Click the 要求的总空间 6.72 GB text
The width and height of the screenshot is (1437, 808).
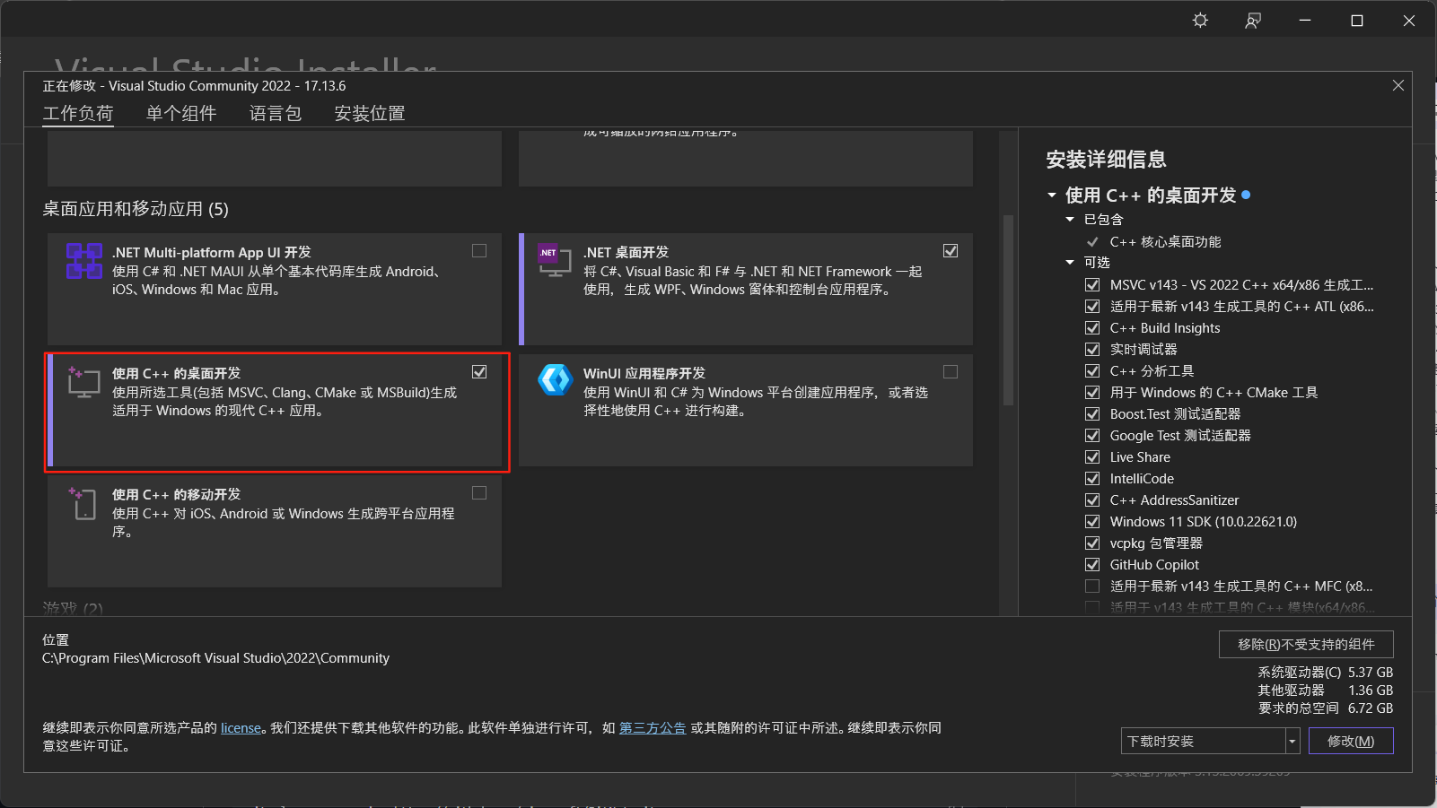click(1326, 708)
